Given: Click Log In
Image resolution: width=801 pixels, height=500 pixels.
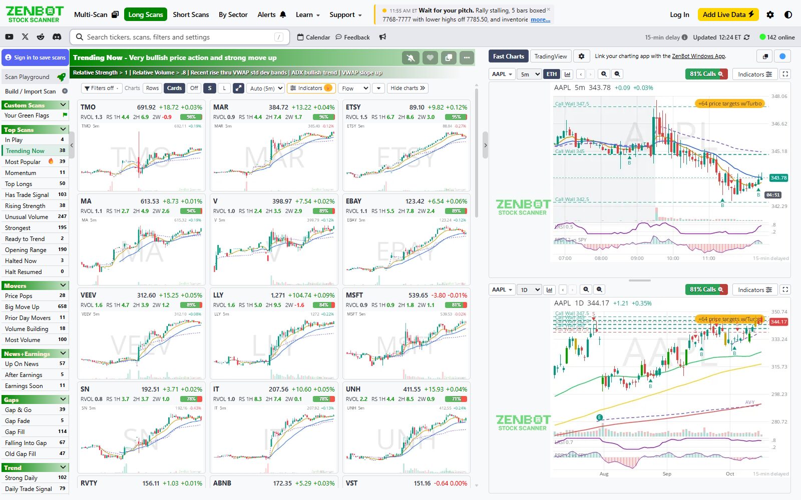Looking at the screenshot, I should 679,14.
